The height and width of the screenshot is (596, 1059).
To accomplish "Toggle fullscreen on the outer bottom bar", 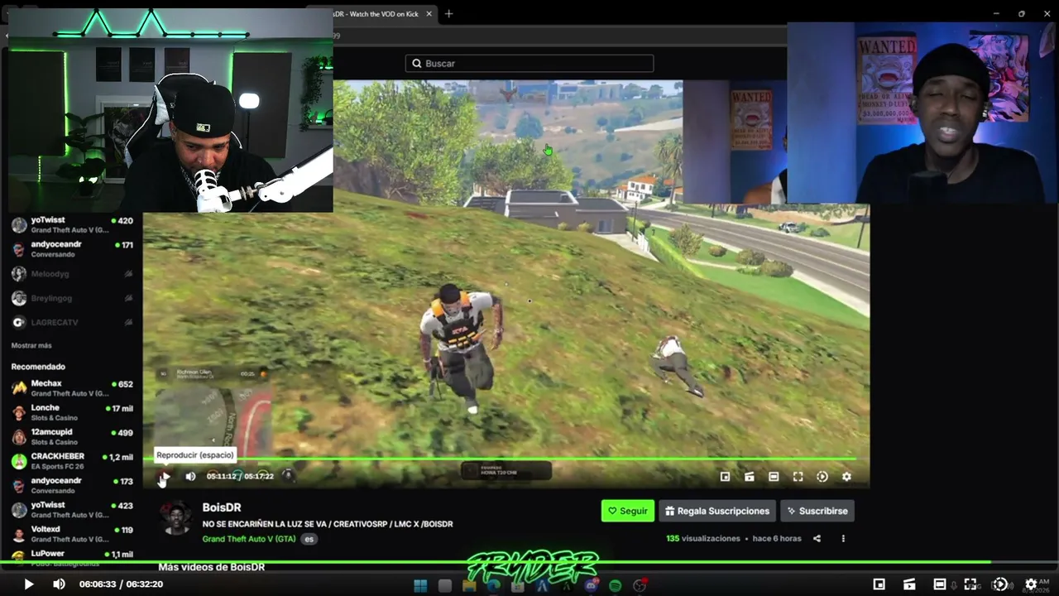I will click(x=970, y=584).
